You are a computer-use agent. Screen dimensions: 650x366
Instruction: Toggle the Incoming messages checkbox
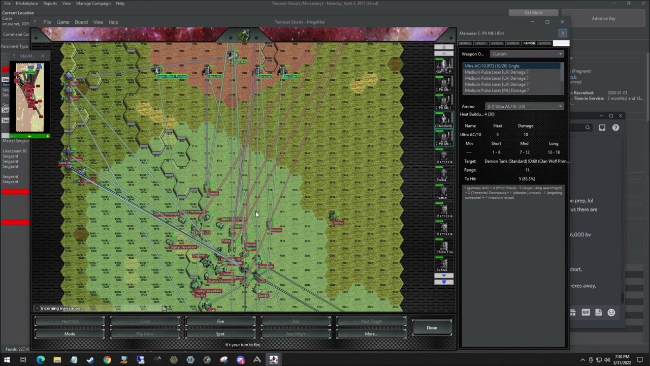[37, 308]
